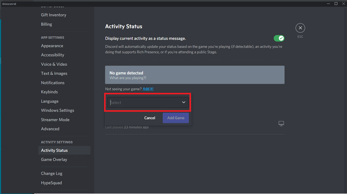Maximize the Discord window
This screenshot has height=194, width=347.
point(336,4)
